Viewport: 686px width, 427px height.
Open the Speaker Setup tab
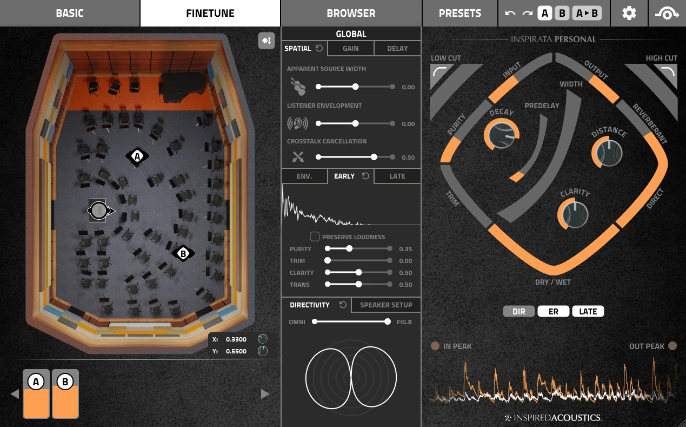(386, 305)
